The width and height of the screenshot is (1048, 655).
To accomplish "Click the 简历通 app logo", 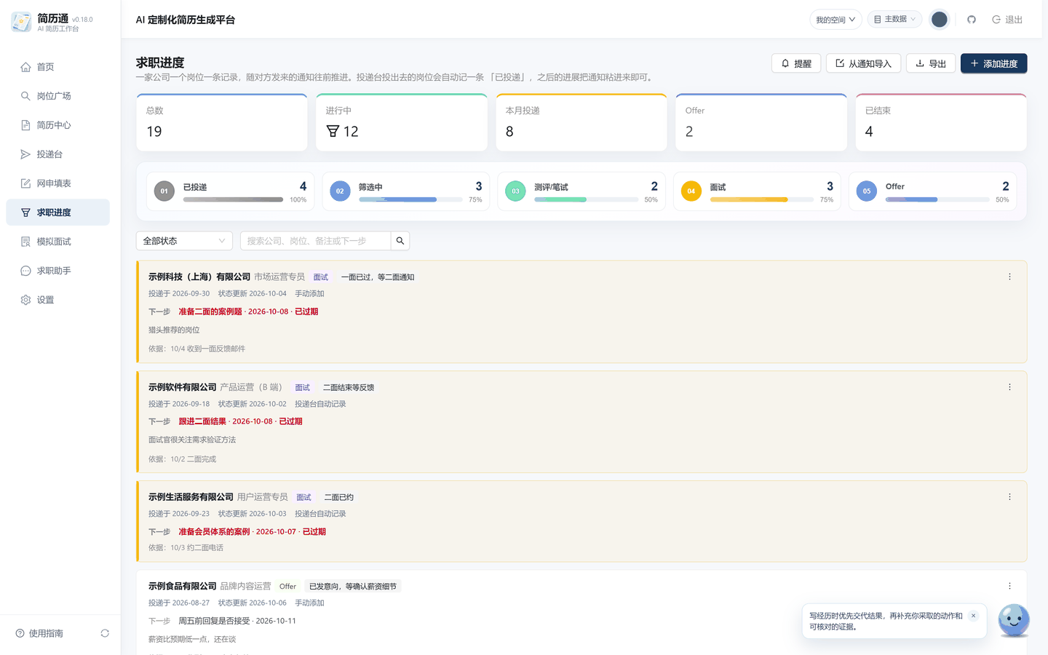I will point(21,22).
